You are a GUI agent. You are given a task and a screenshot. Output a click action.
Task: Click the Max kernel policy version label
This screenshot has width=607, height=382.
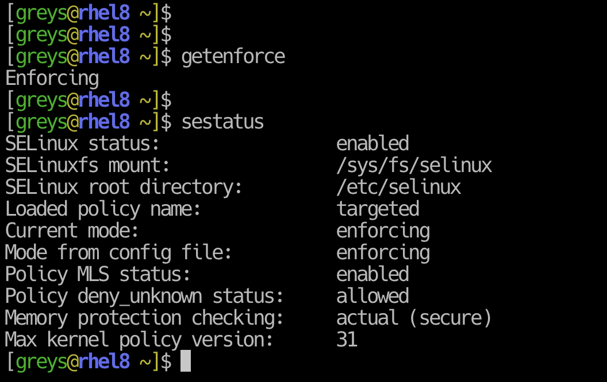pos(139,340)
